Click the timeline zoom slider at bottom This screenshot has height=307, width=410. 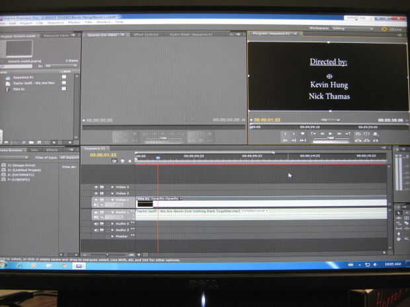click(108, 255)
